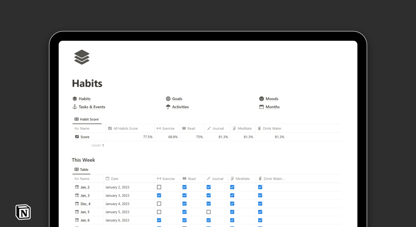The height and width of the screenshot is (227, 416).
Task: Click the umbrella icon beside Activities
Action: pyautogui.click(x=168, y=107)
